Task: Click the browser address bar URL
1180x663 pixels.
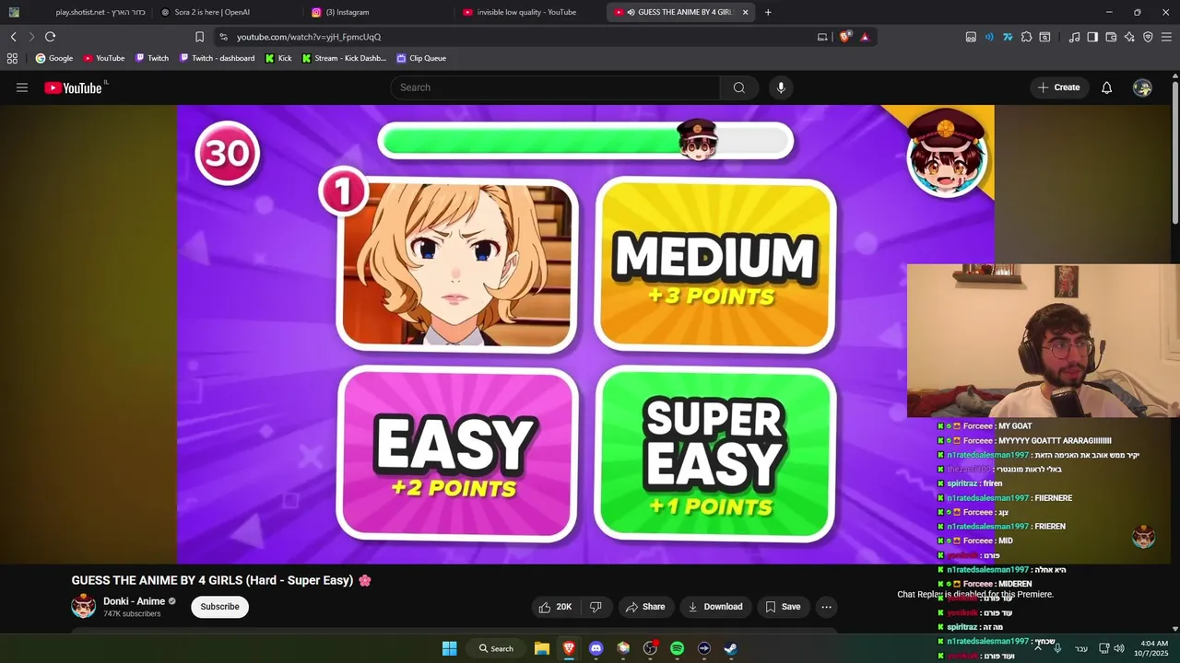Action: click(309, 37)
